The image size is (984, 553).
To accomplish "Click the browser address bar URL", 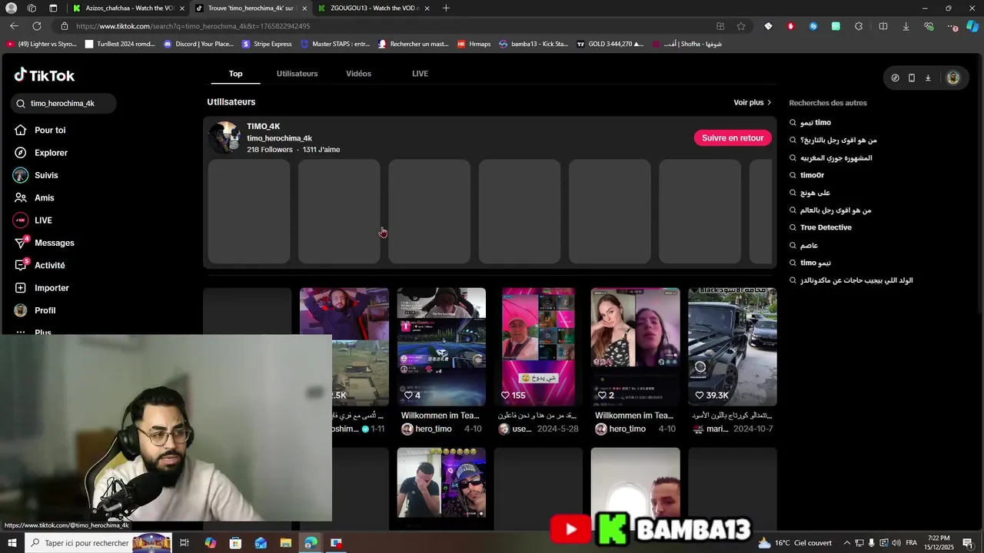I will click(x=192, y=26).
